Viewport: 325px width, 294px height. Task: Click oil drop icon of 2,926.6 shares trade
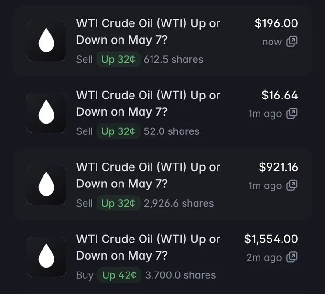click(x=46, y=185)
